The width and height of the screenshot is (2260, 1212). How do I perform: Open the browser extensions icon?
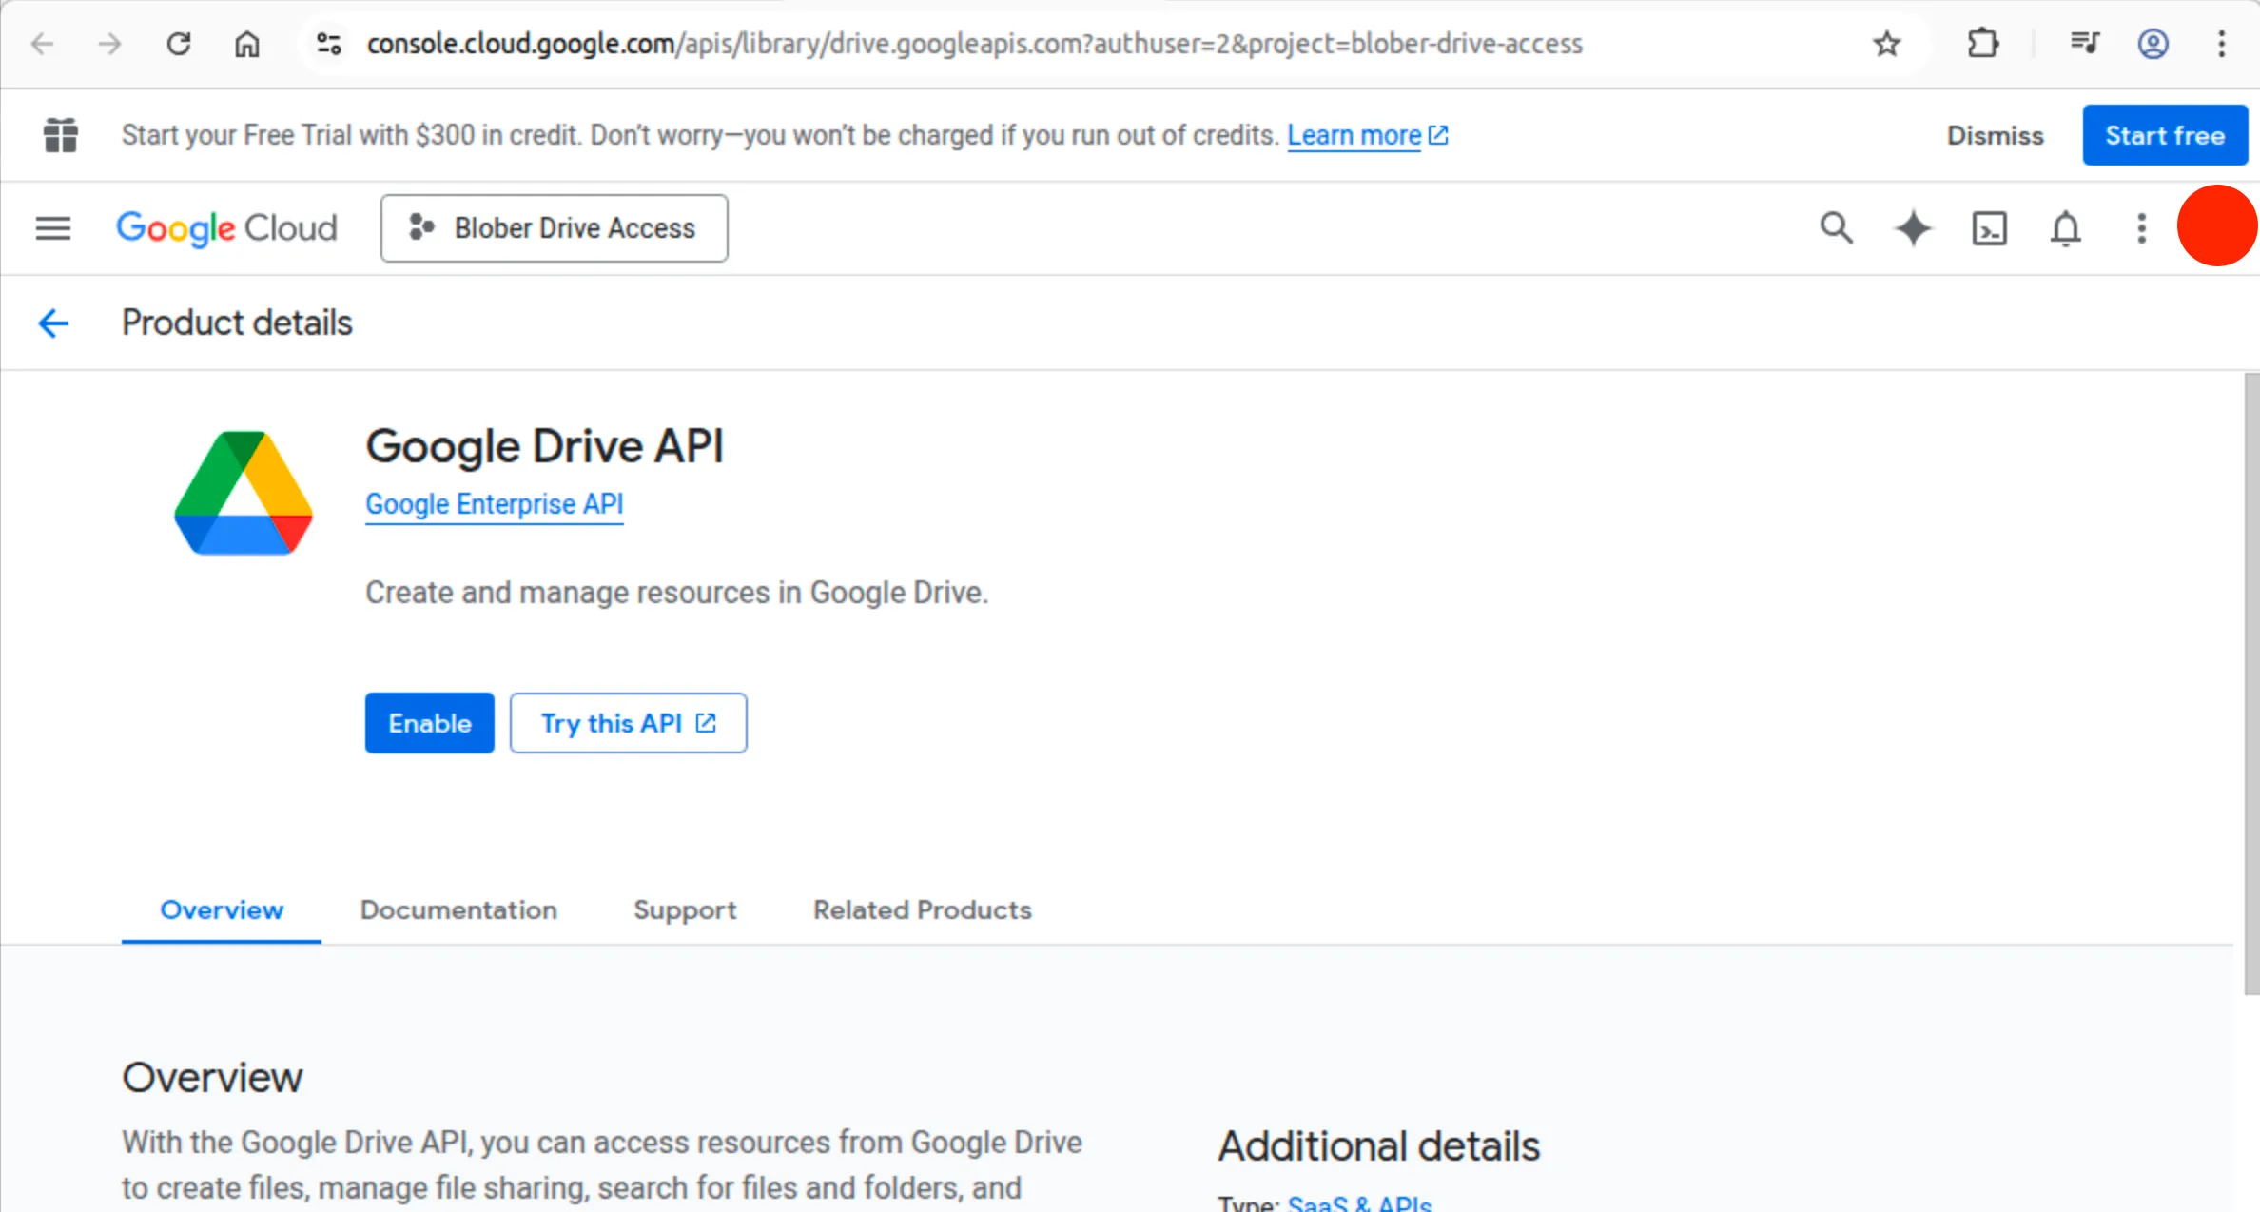1983,43
